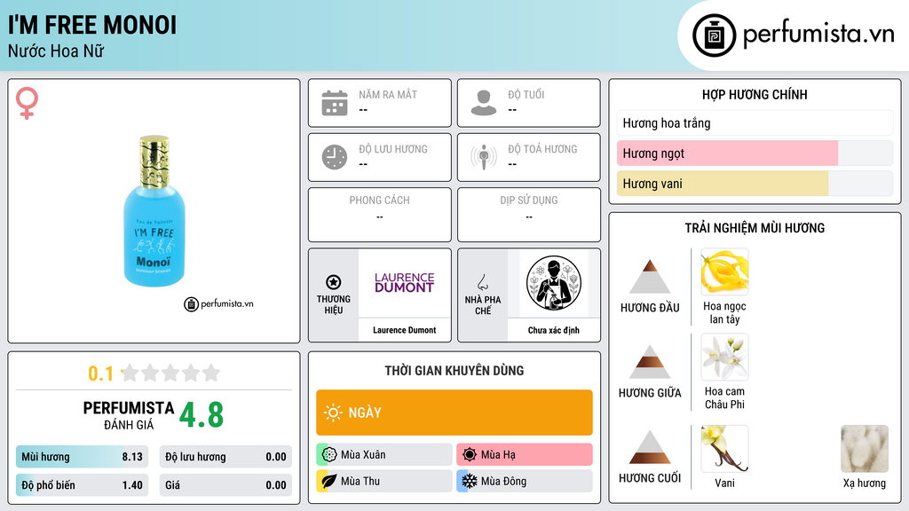Select the Xạ hương note image
909x511 pixels.
865,448
